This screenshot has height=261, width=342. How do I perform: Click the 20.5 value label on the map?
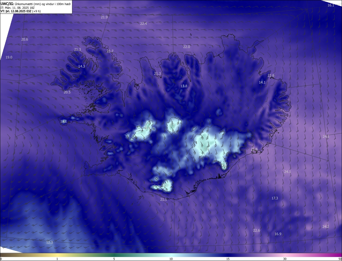coord(67,92)
